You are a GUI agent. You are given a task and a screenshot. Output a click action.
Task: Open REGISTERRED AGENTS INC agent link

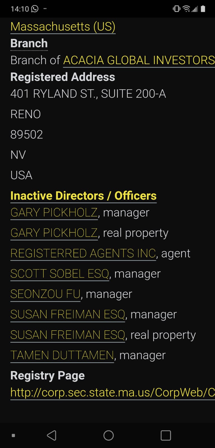pos(83,253)
